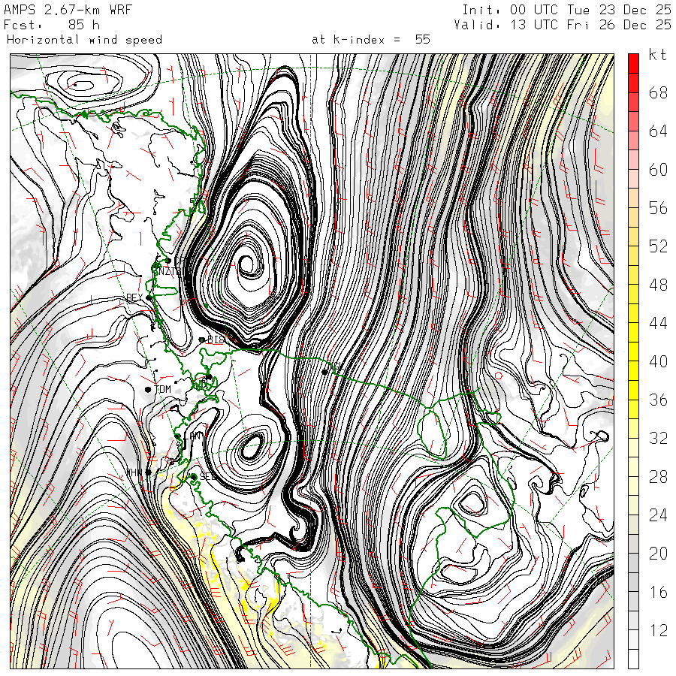This screenshot has height=676, width=676.
Task: Click the '16' value on the color scale
Action: [658, 593]
